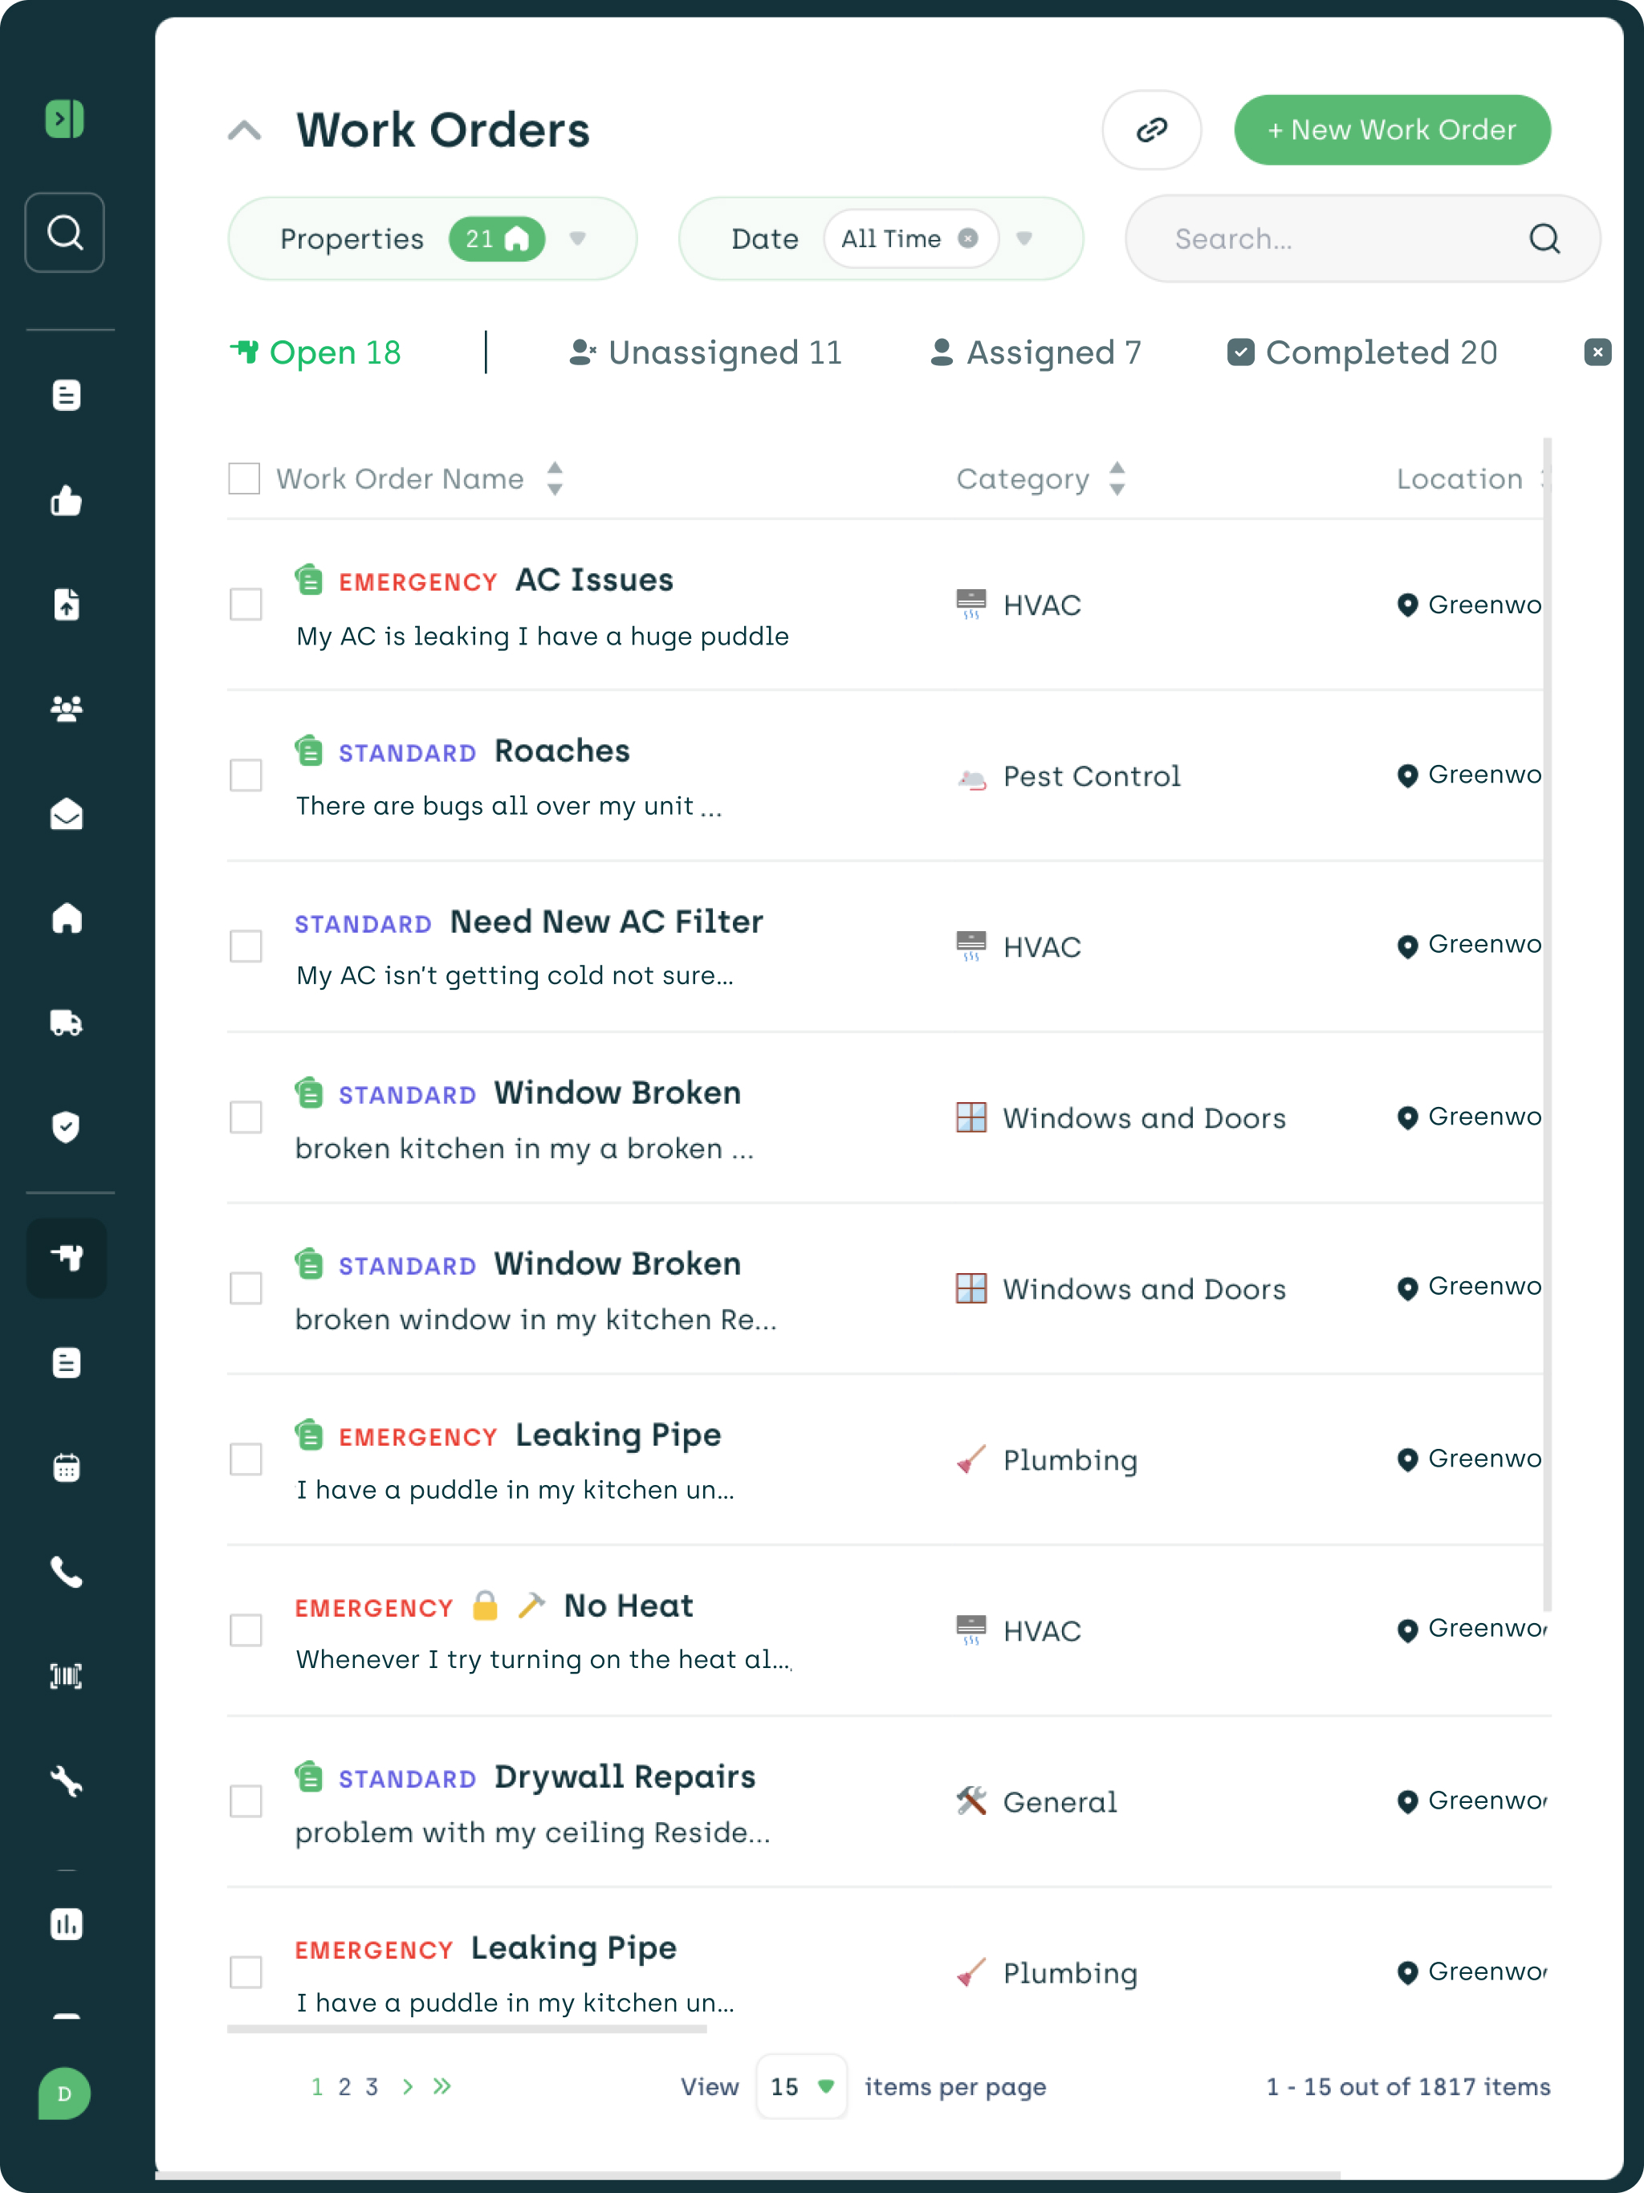Open the Date filter dropdown arrow
This screenshot has height=2193, width=1644.
(1024, 239)
